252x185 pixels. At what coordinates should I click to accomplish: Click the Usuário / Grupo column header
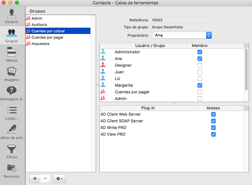coord(150,46)
